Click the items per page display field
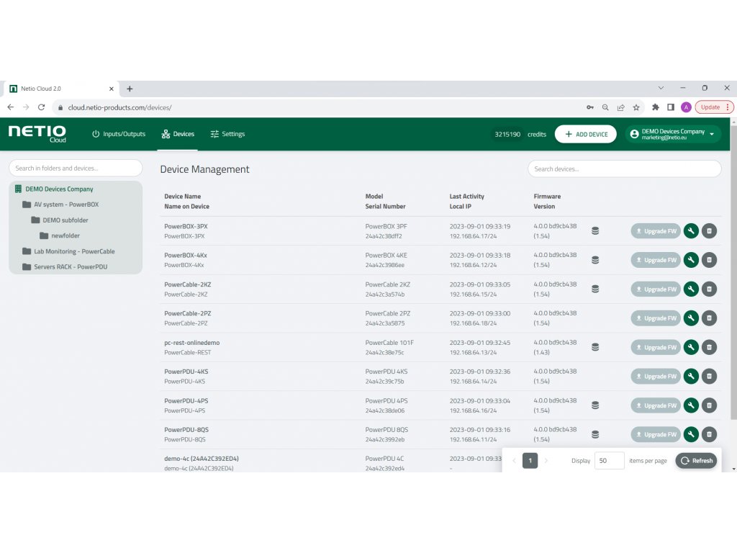This screenshot has height=553, width=737. click(609, 461)
